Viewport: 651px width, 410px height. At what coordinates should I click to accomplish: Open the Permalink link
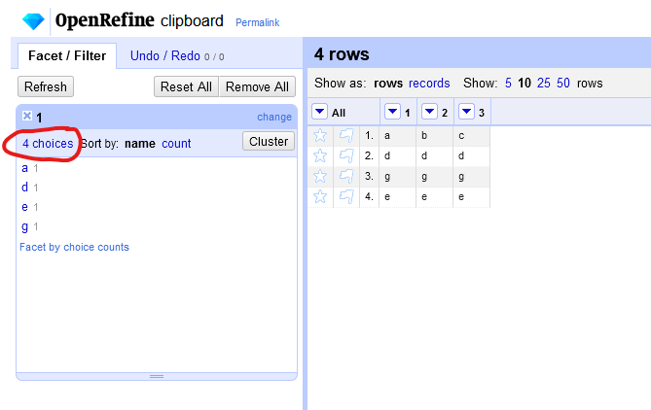[258, 22]
